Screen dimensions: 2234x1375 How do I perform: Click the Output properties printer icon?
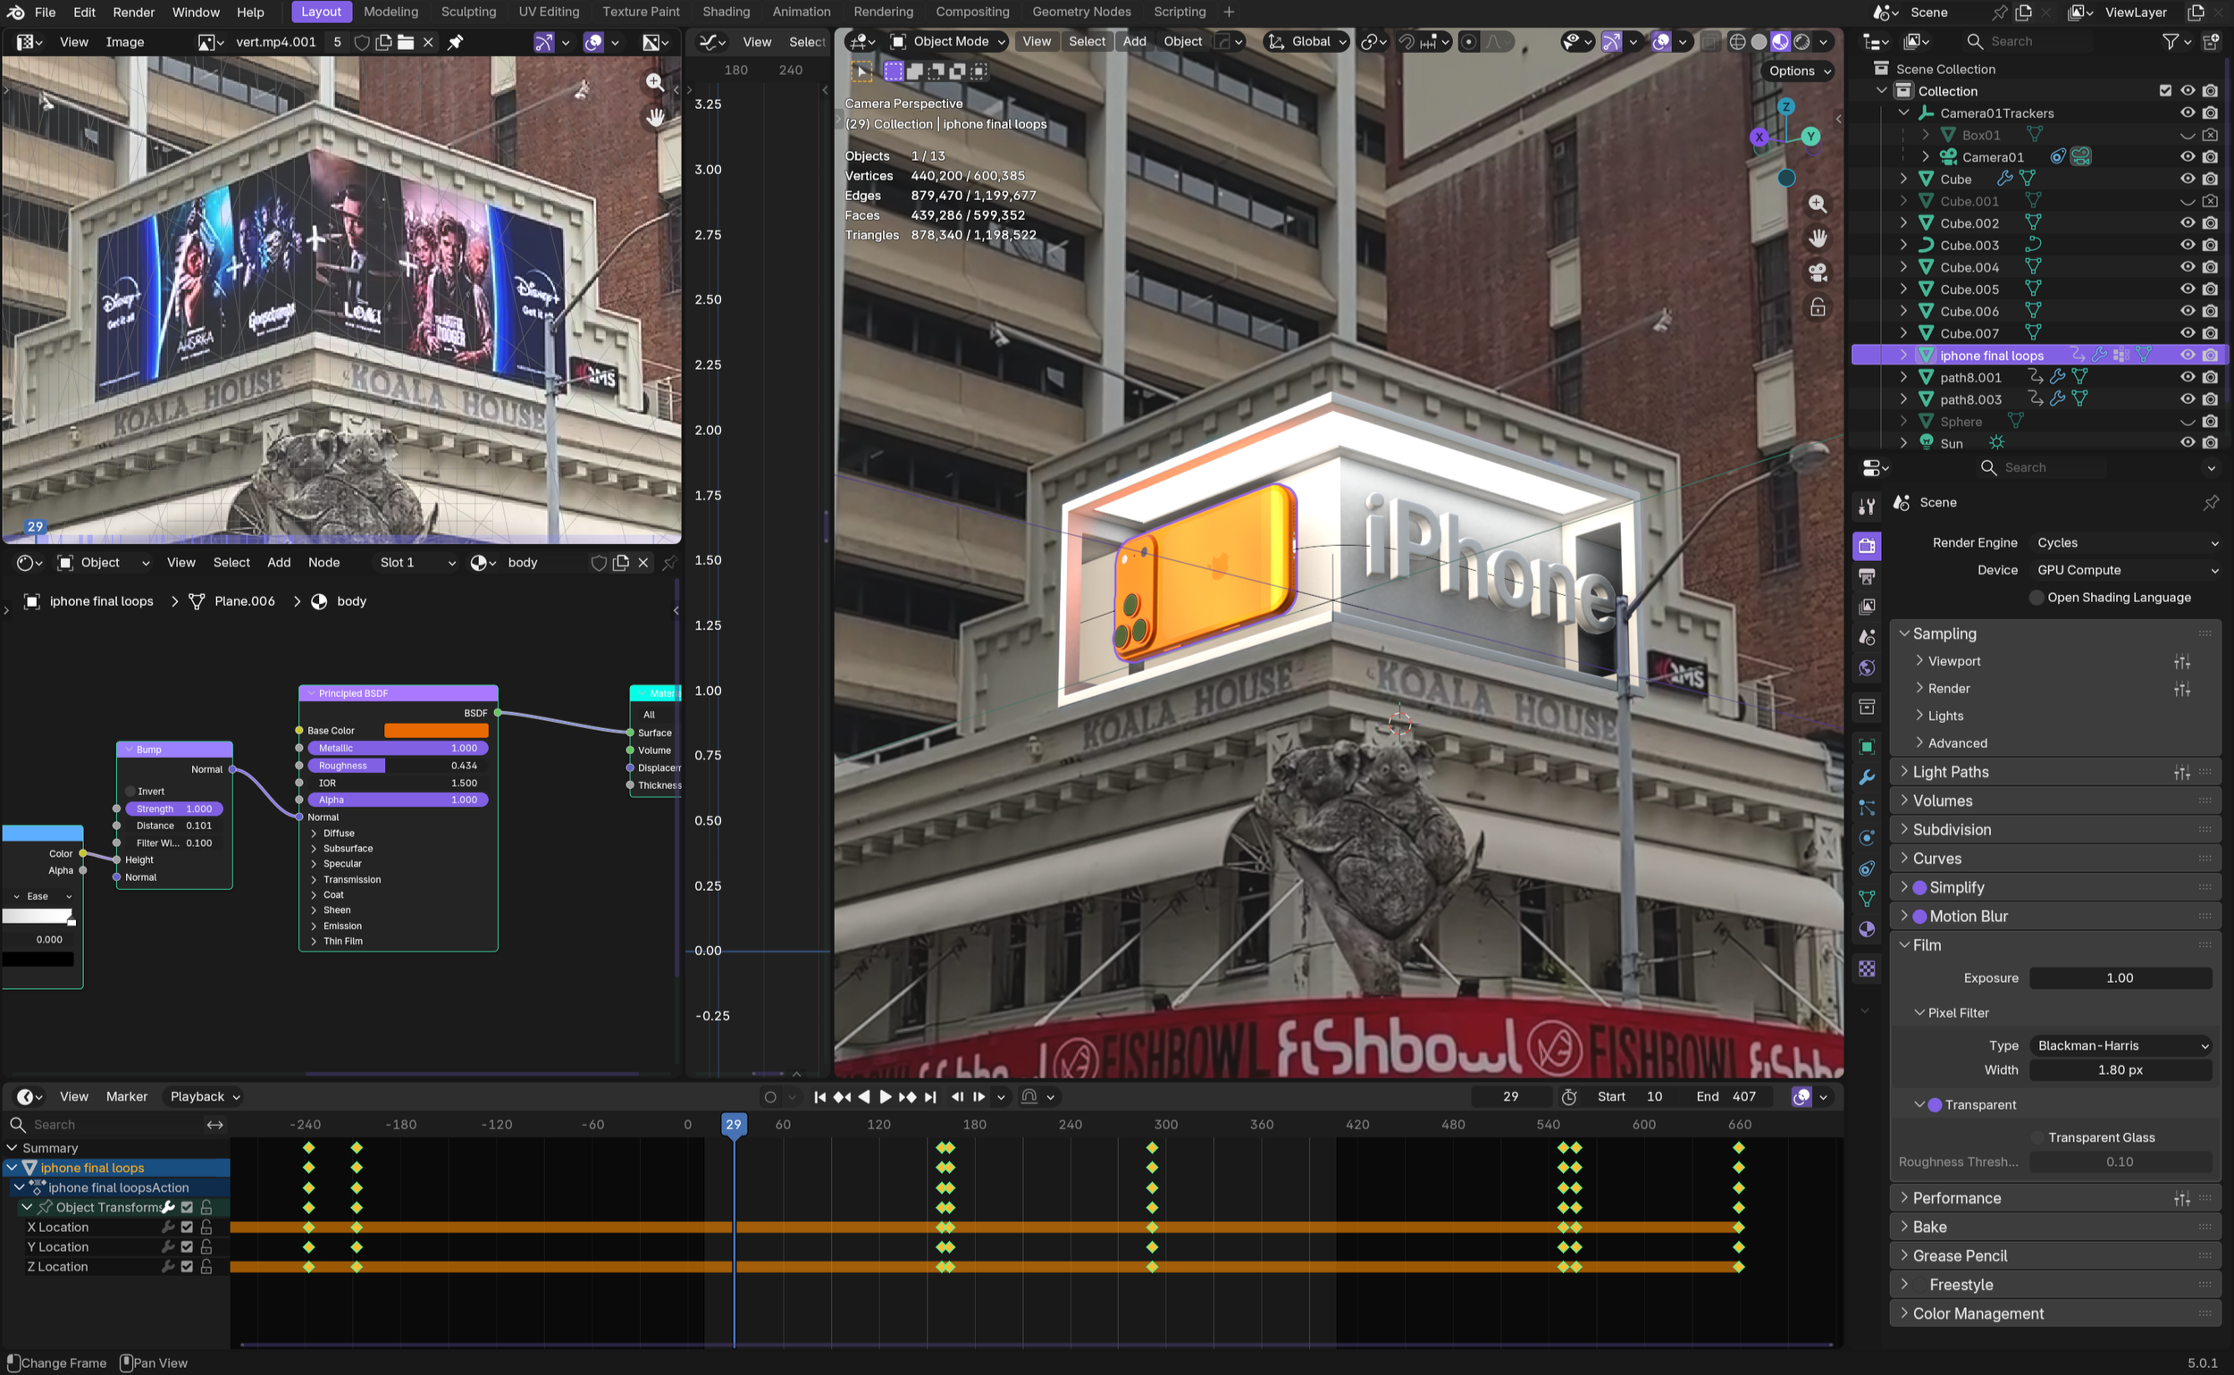click(x=1866, y=576)
